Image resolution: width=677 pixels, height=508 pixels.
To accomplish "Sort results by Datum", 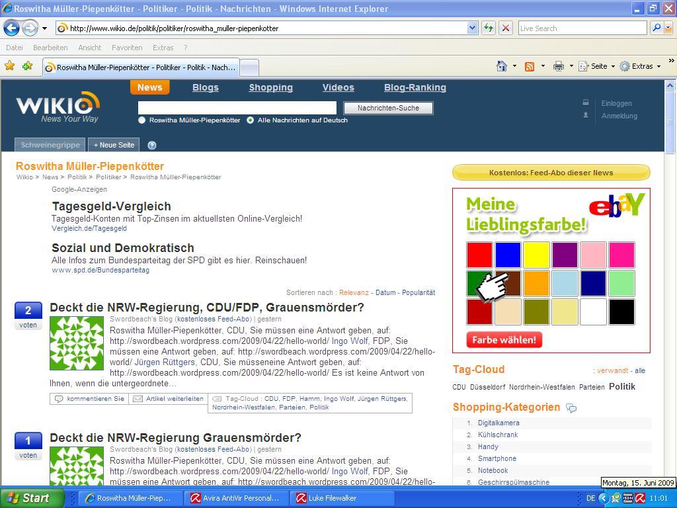I will tap(385, 292).
